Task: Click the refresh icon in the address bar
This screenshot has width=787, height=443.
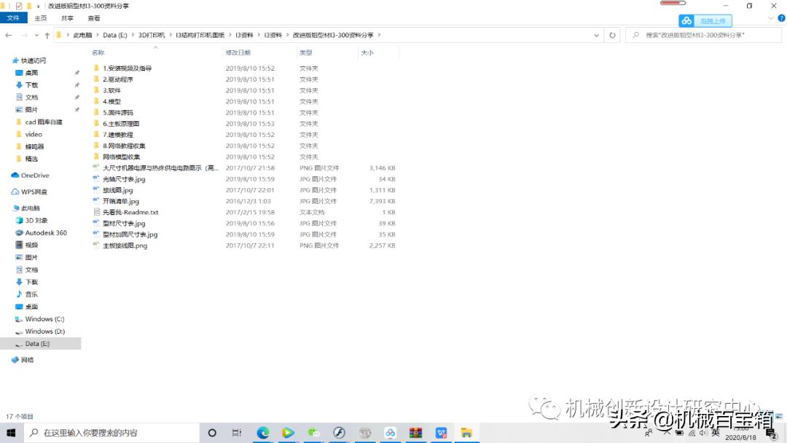Action: coord(613,34)
